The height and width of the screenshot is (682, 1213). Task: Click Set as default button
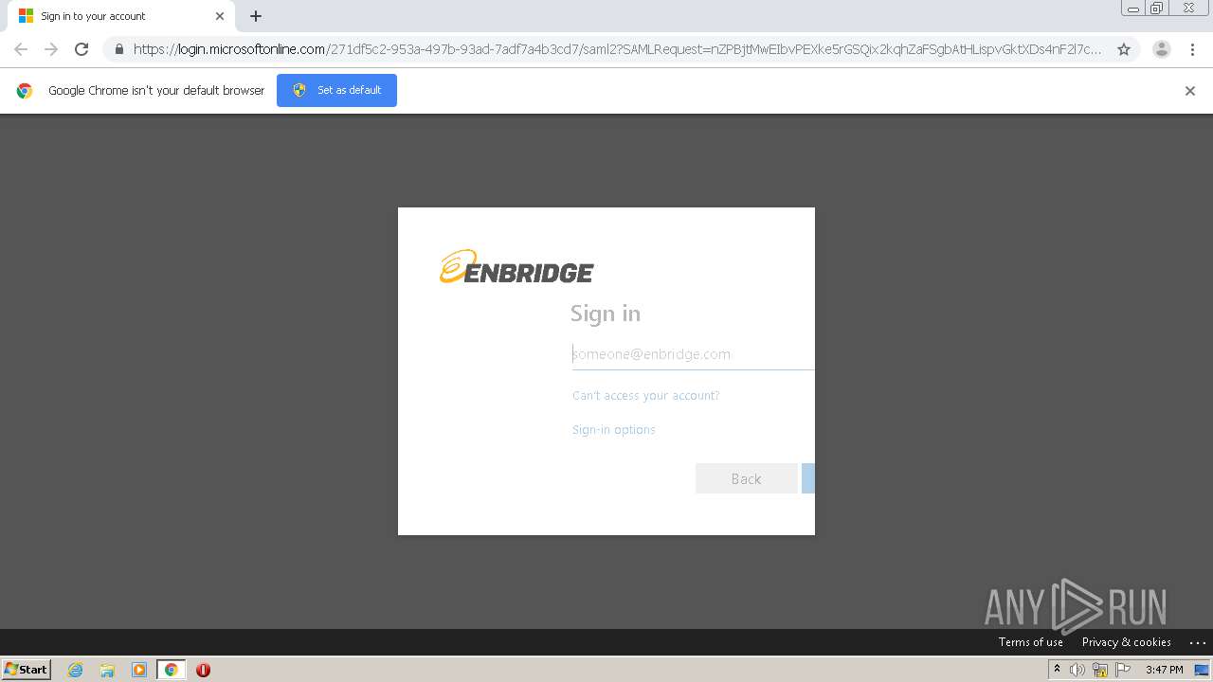tap(336, 90)
